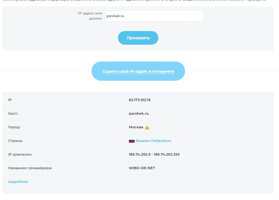Click the 'IP адрес или домен:' field label
This screenshot has width=279, height=200.
90,16
